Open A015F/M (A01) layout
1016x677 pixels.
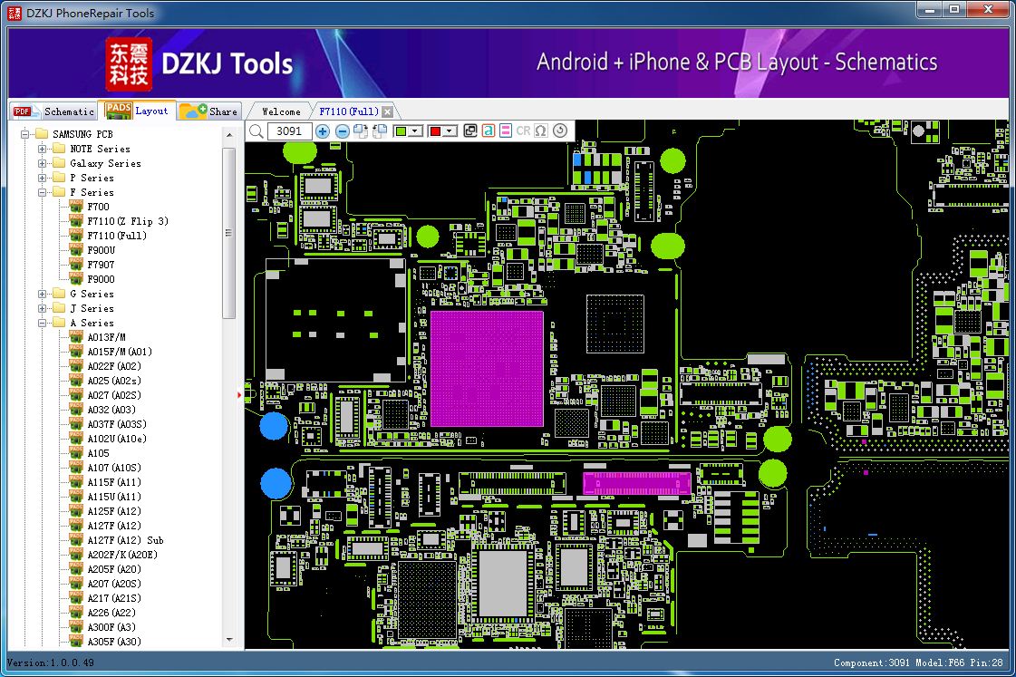(x=120, y=352)
